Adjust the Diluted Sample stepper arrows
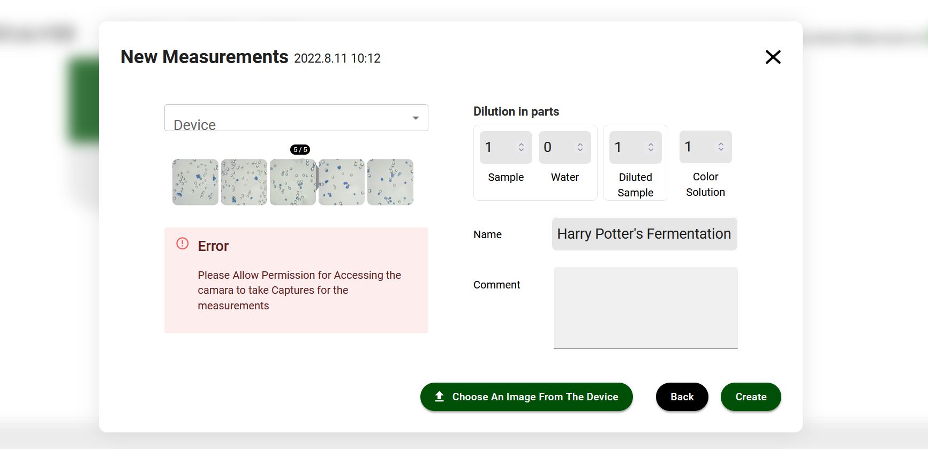This screenshot has height=449, width=928. coord(651,147)
